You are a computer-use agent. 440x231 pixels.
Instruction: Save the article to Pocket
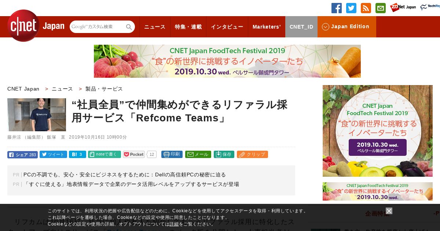coord(134,154)
